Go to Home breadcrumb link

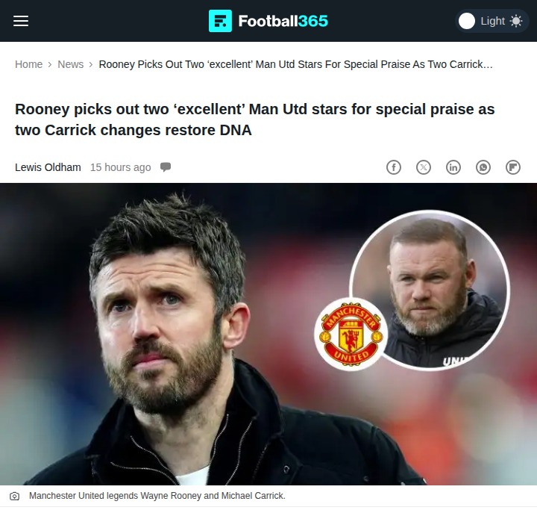29,64
